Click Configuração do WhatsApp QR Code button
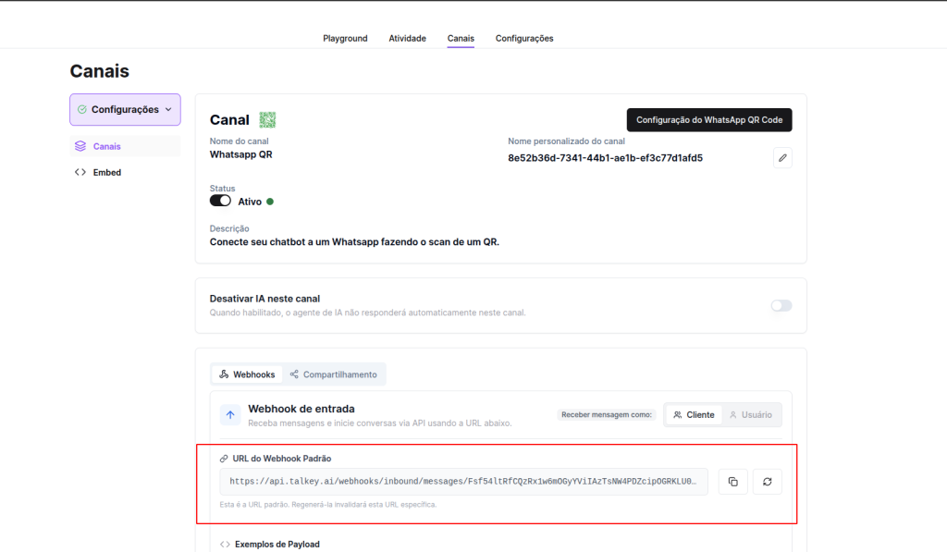 (709, 119)
